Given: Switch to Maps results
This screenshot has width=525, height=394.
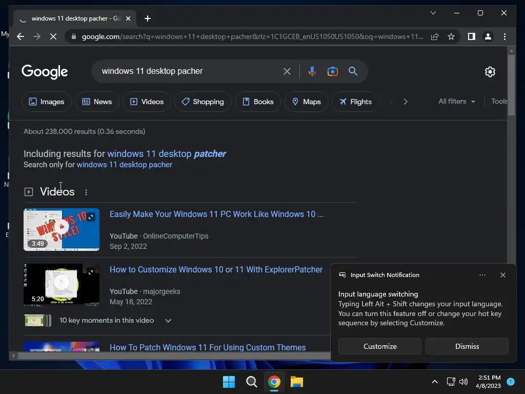Looking at the screenshot, I should click(x=306, y=102).
